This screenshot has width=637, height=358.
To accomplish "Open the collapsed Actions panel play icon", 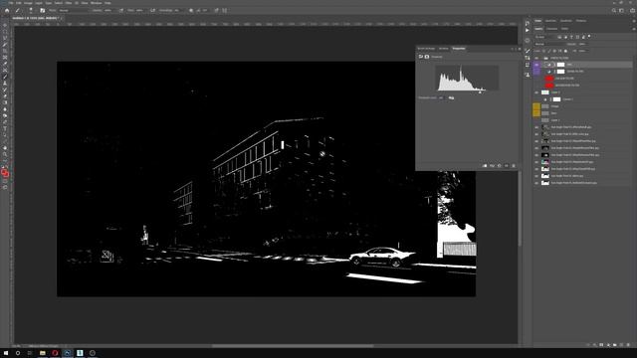I will click(528, 30).
